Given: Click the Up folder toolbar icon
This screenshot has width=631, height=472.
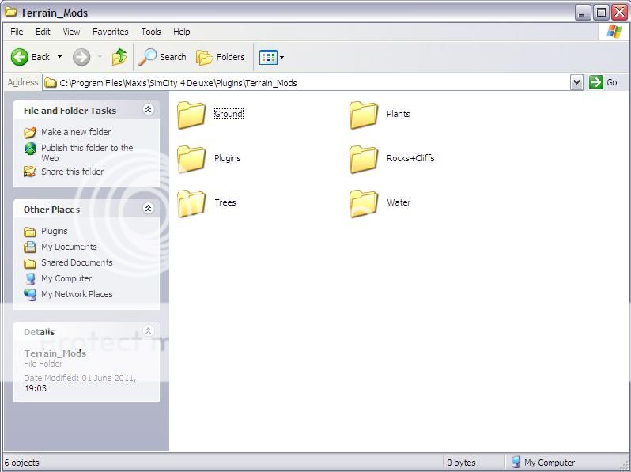Looking at the screenshot, I should 119,57.
